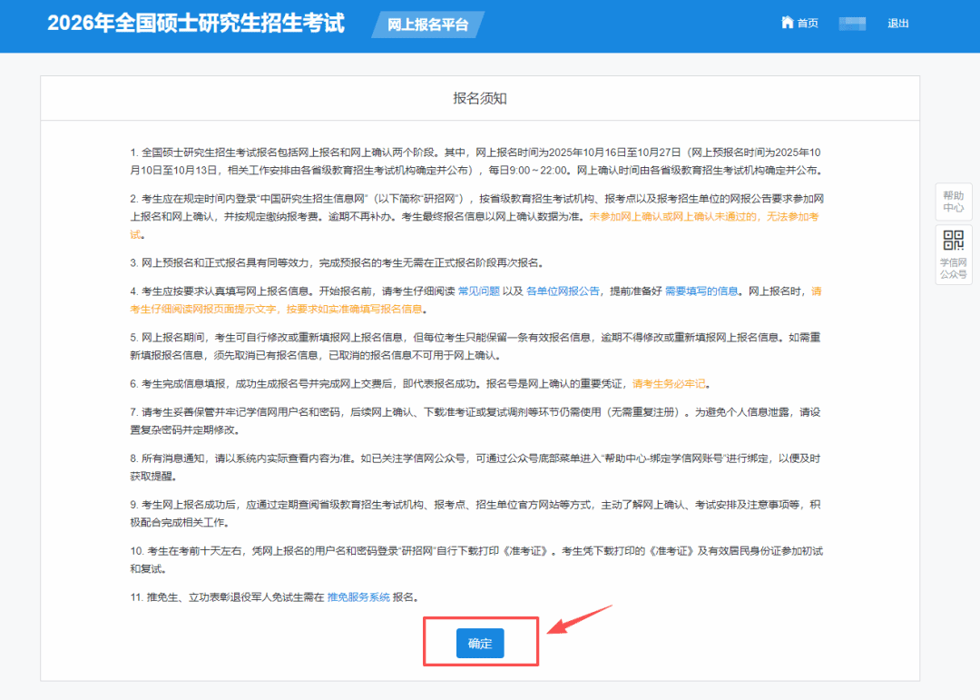Click the 报名须知 panel heading
Screen dimensions: 980x700
(480, 98)
